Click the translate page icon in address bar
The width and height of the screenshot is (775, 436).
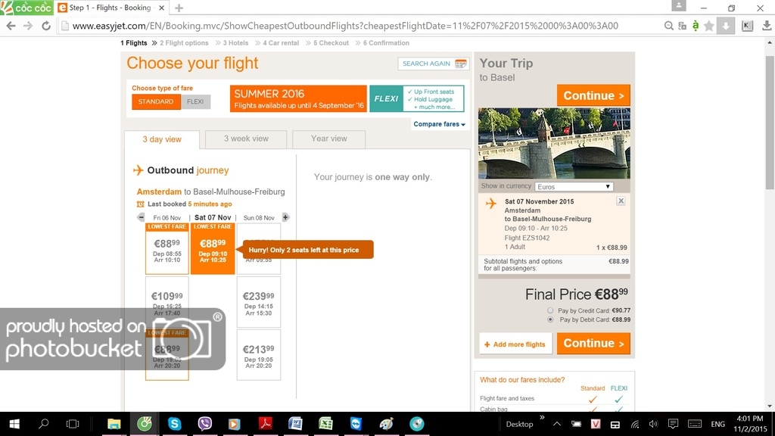682,26
